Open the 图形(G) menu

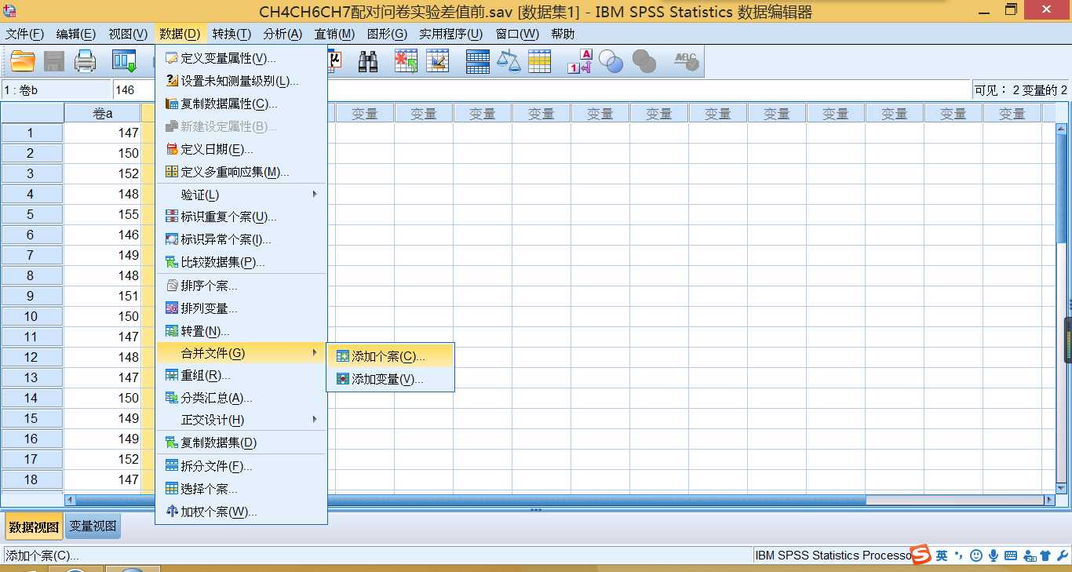388,34
